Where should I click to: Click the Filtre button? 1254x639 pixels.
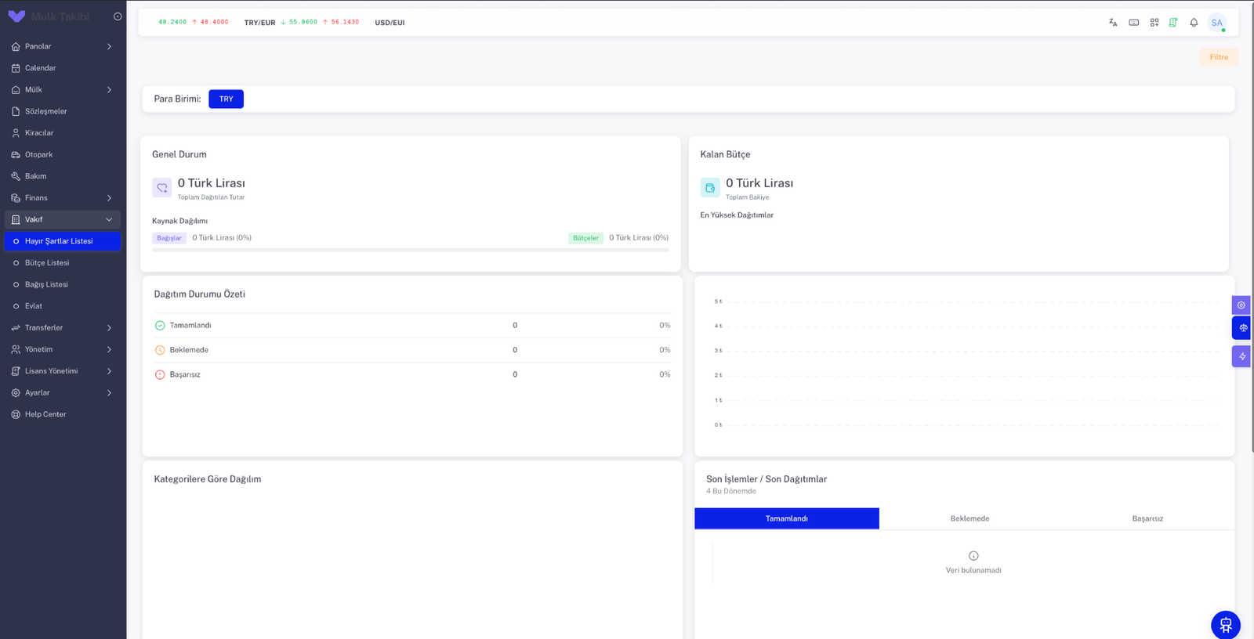point(1219,57)
